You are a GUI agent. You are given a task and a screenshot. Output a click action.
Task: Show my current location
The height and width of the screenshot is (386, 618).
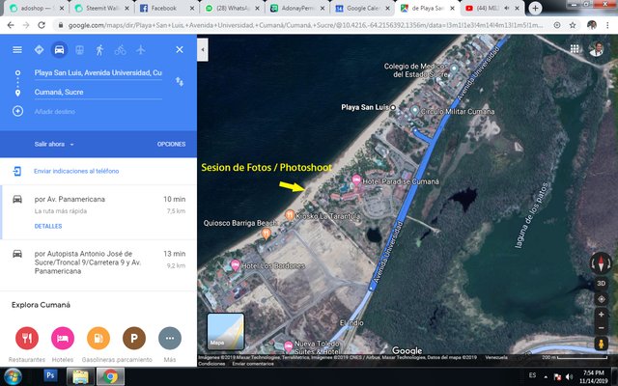(x=601, y=299)
